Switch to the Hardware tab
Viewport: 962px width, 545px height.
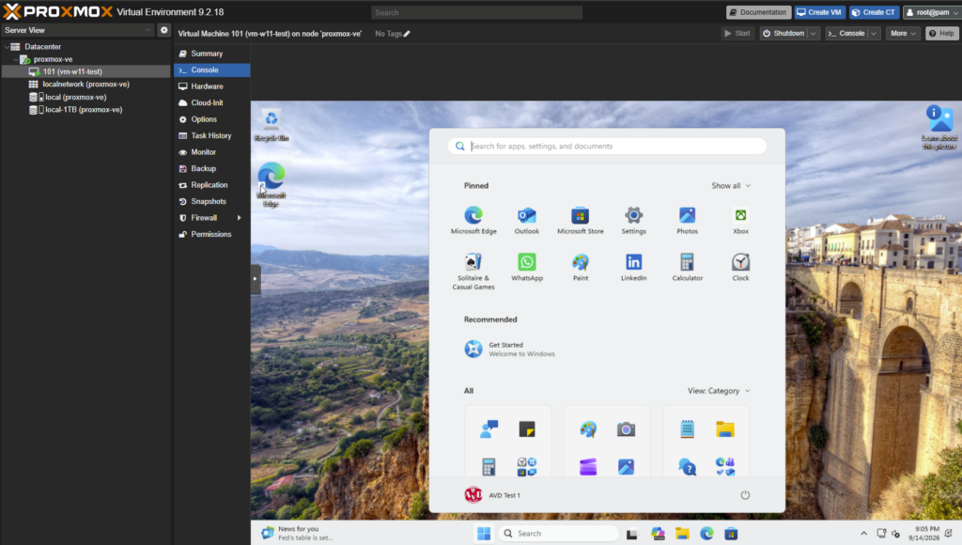tap(211, 86)
